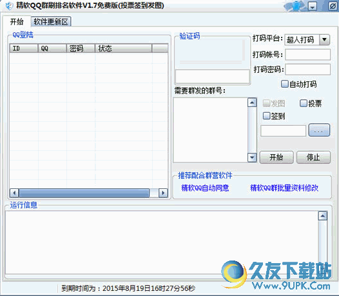The height and width of the screenshot is (296, 339).
Task: Click the QQ column header
Action: (52, 48)
